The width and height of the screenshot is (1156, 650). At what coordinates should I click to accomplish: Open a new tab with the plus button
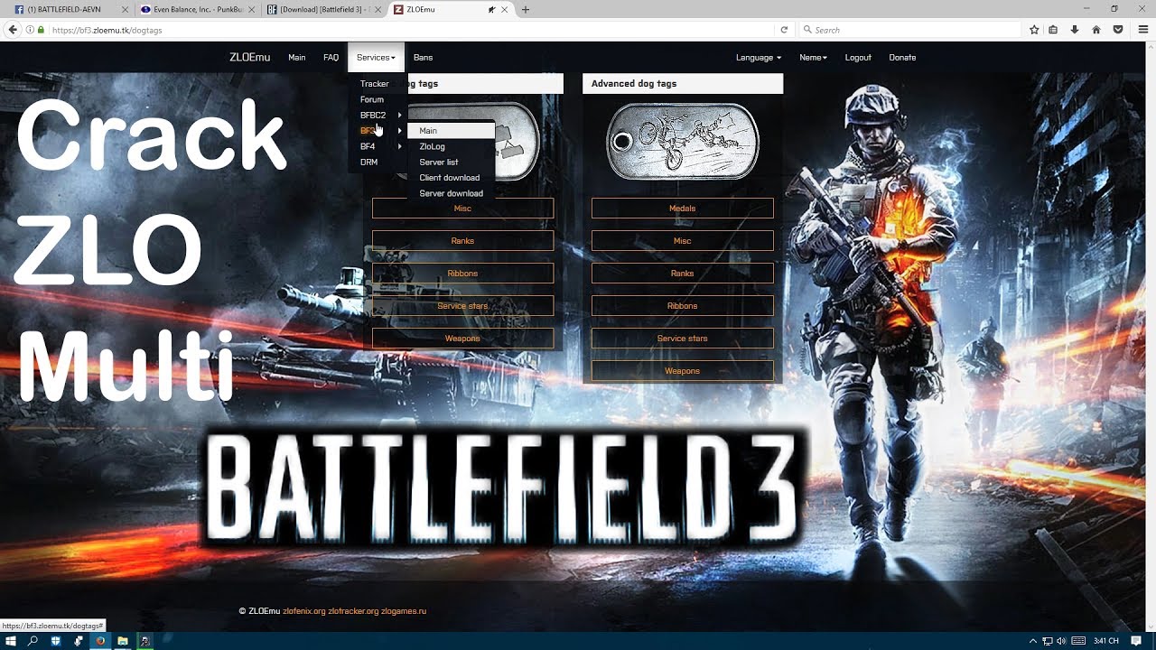tap(526, 9)
